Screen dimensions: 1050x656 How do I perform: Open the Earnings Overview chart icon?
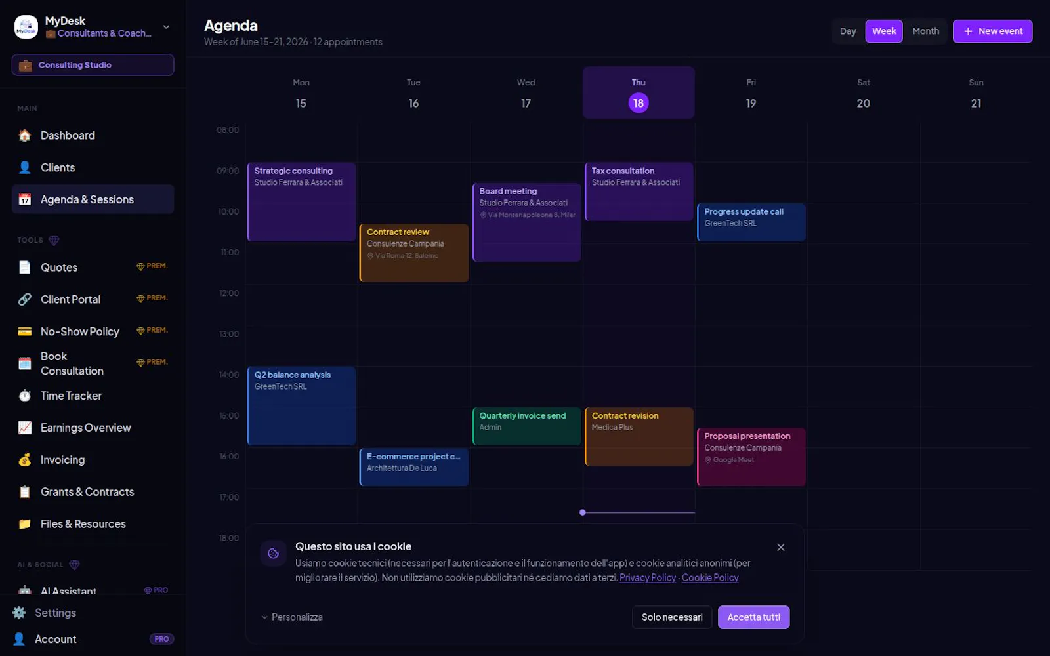pos(25,428)
